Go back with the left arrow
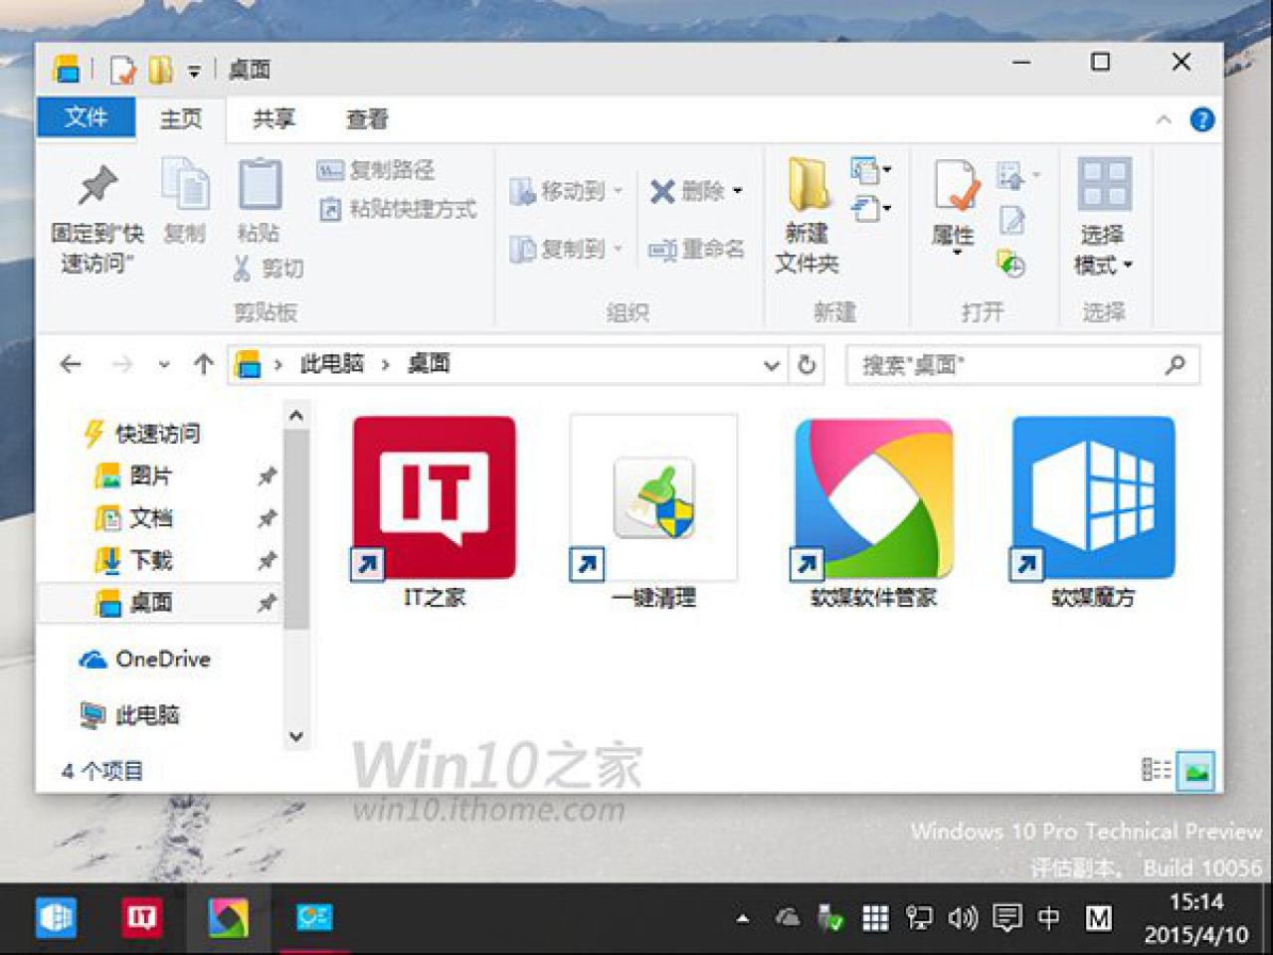This screenshot has width=1273, height=955. [x=71, y=365]
